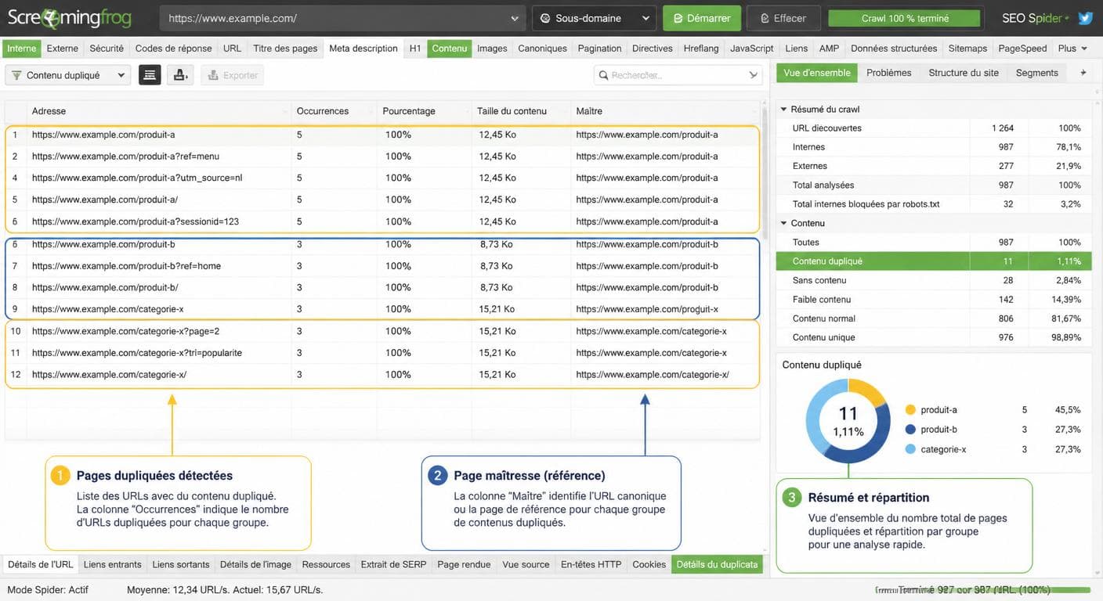Open the Problèmes tab
This screenshot has height=601, width=1103.
(x=889, y=73)
